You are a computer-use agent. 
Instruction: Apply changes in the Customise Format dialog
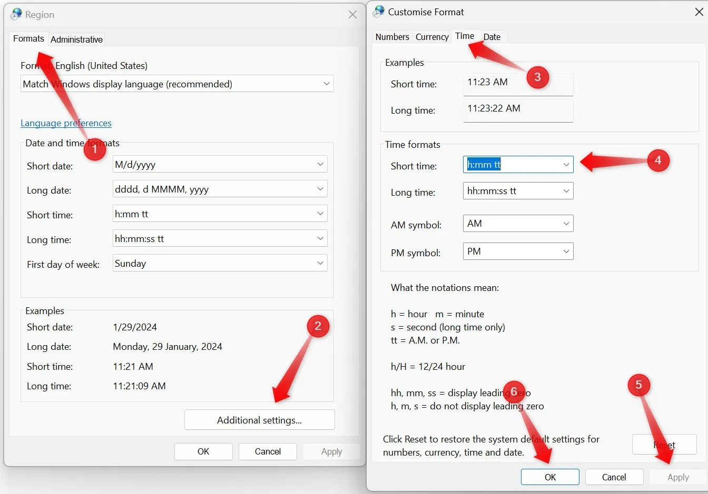(x=678, y=477)
